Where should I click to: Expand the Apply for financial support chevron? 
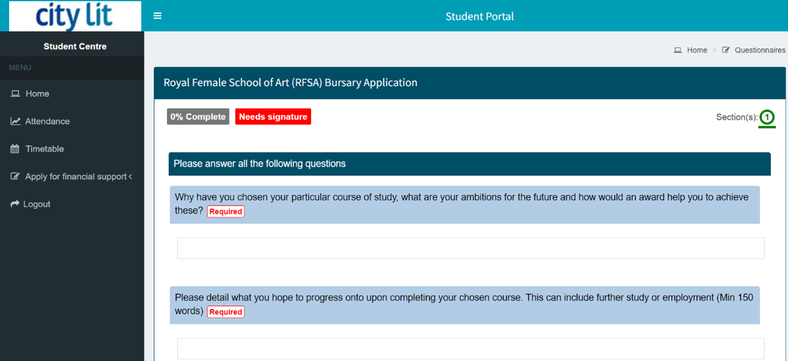[130, 177]
